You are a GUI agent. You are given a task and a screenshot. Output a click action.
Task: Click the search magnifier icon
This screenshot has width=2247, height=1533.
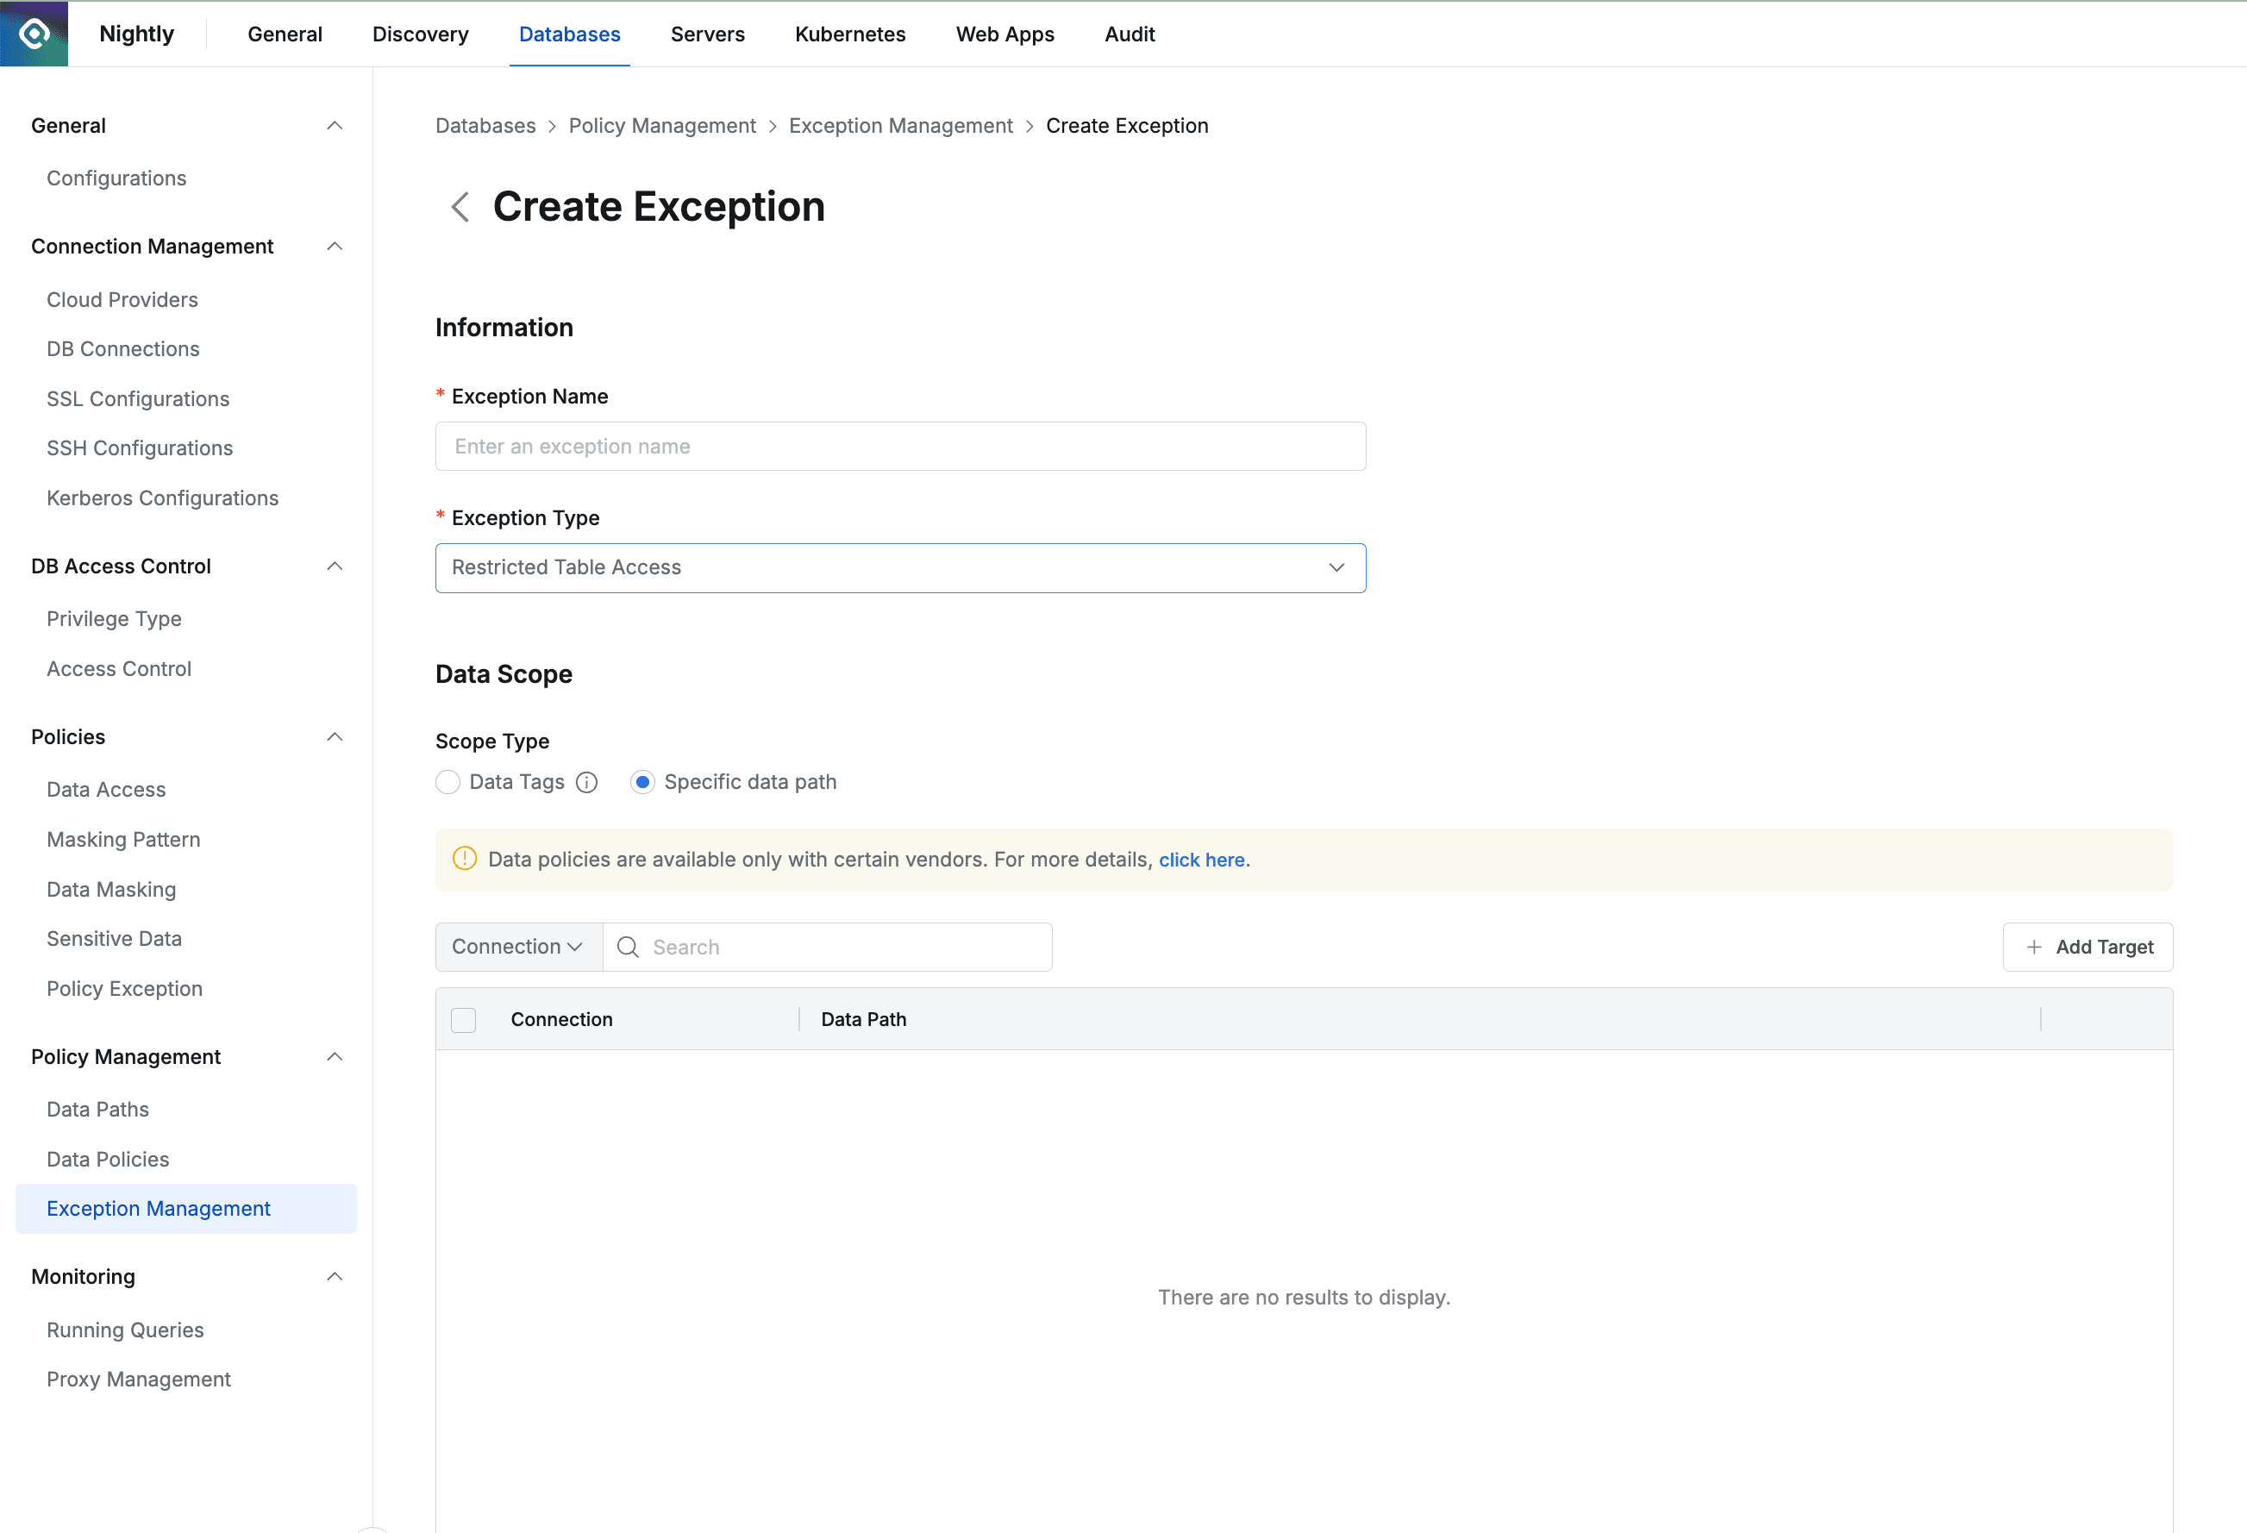point(627,947)
